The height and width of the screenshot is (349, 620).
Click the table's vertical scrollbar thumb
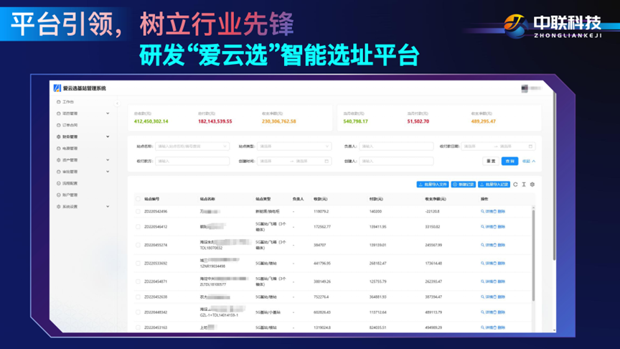pos(533,255)
